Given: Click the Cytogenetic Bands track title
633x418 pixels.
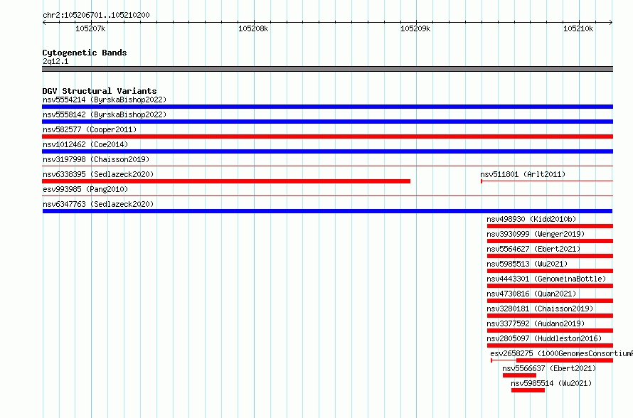Looking at the screenshot, I should point(85,53).
